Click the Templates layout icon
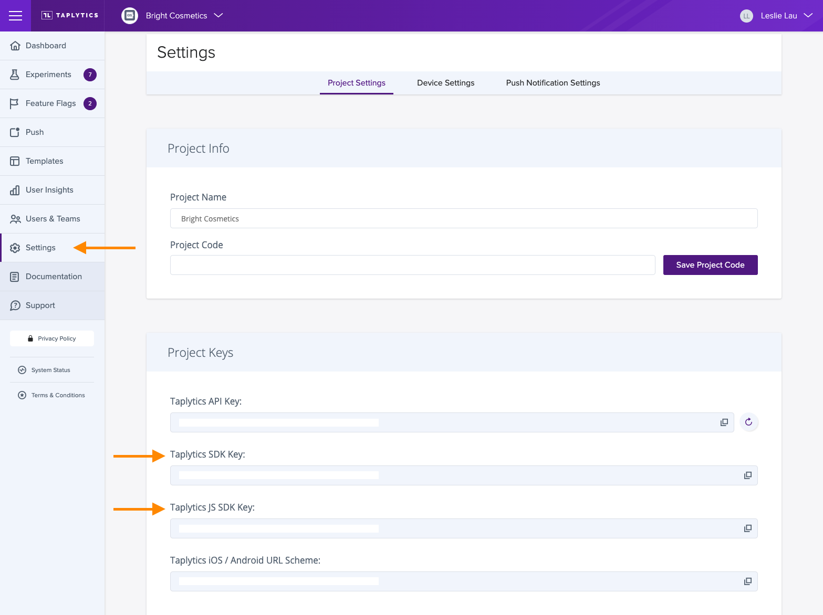Image resolution: width=823 pixels, height=615 pixels. coord(15,161)
